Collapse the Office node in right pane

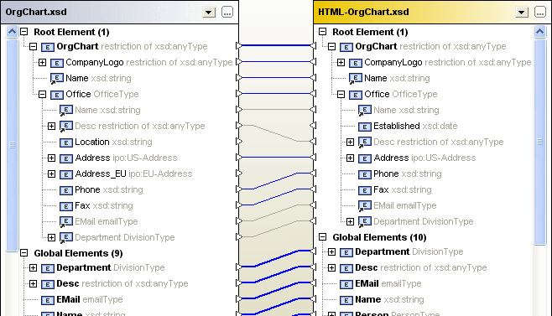pyautogui.click(x=341, y=94)
